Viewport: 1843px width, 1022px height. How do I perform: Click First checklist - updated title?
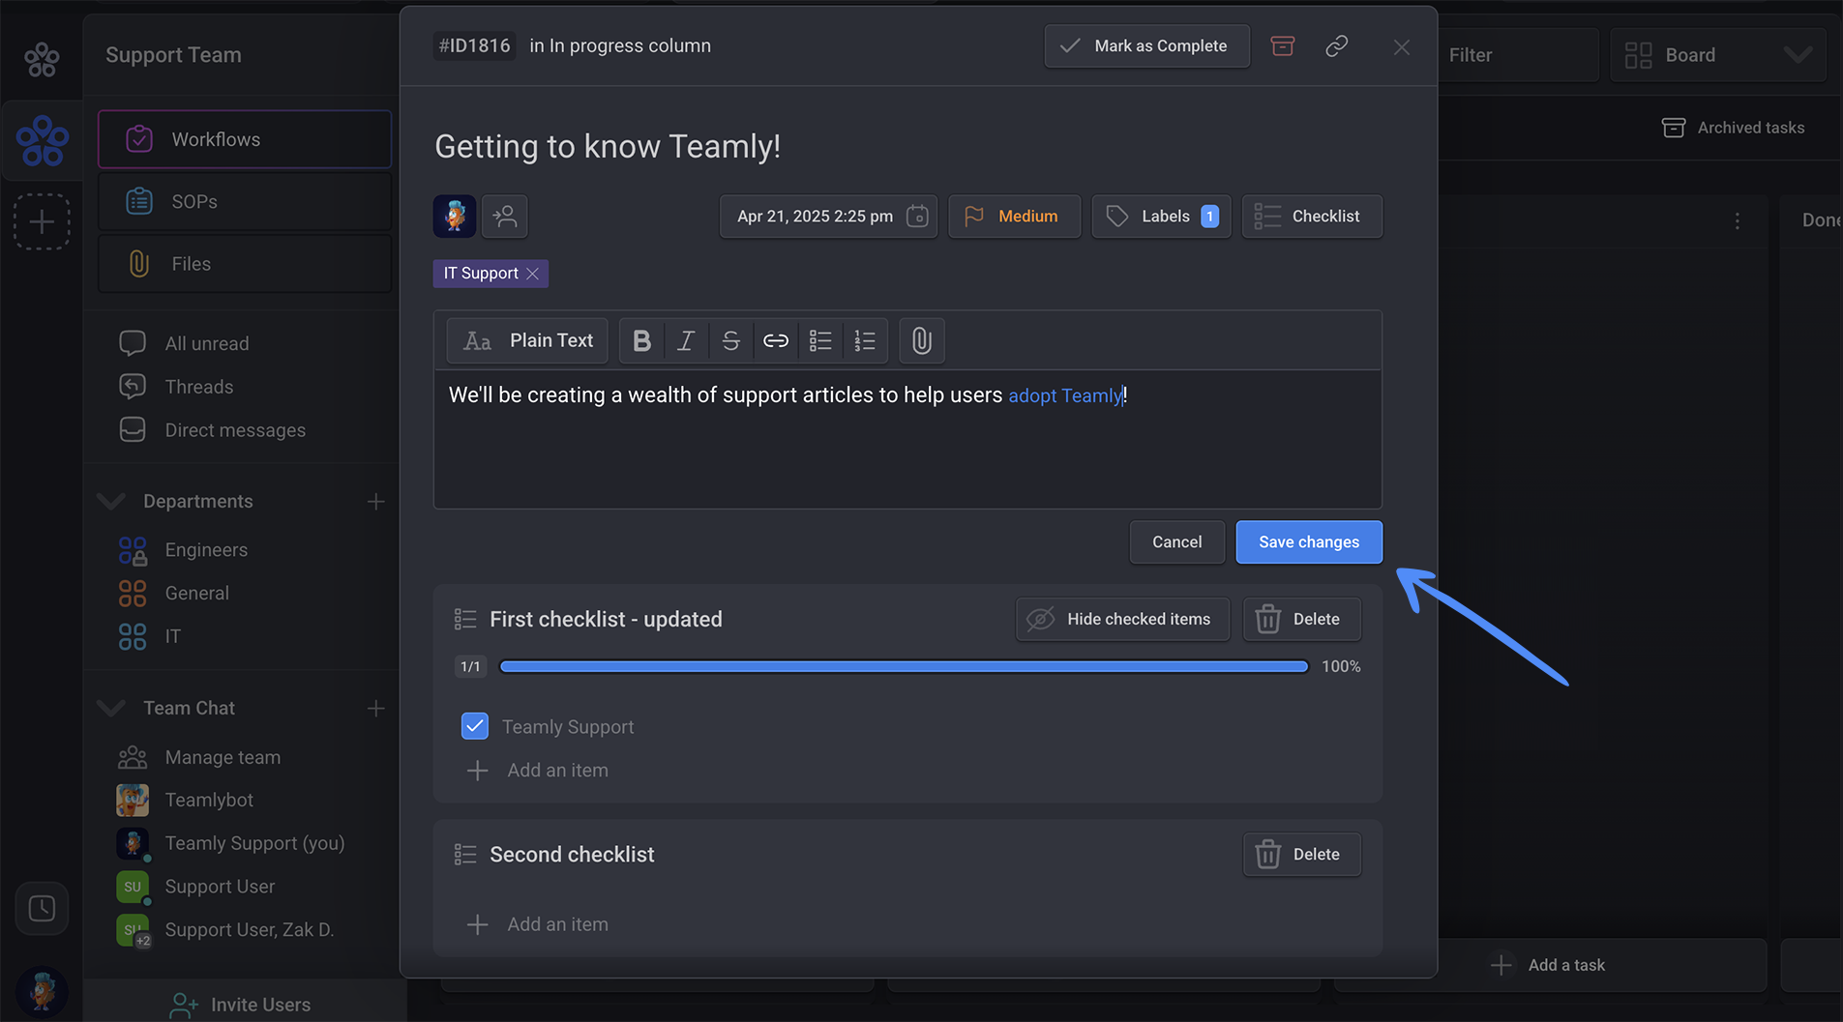[x=606, y=619]
